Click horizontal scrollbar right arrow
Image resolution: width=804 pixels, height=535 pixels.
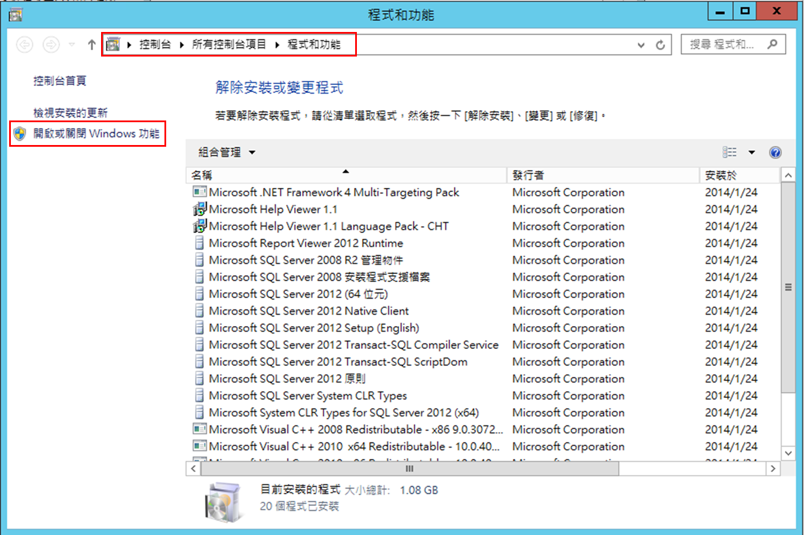(x=773, y=469)
